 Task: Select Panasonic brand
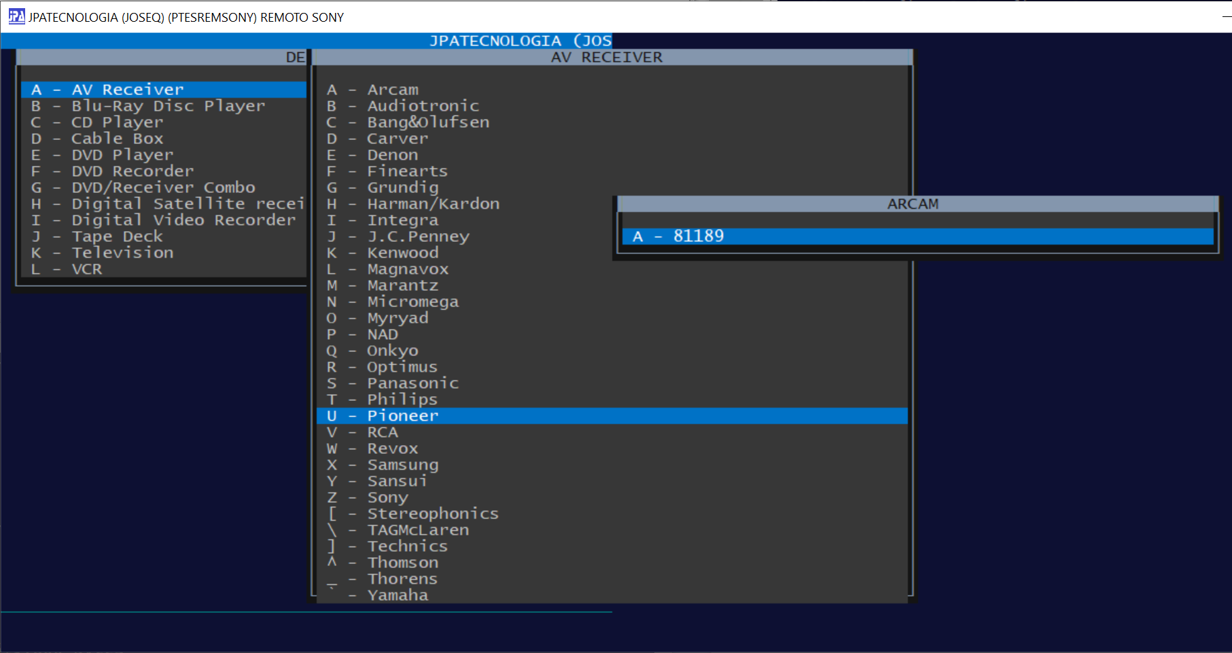[612, 383]
